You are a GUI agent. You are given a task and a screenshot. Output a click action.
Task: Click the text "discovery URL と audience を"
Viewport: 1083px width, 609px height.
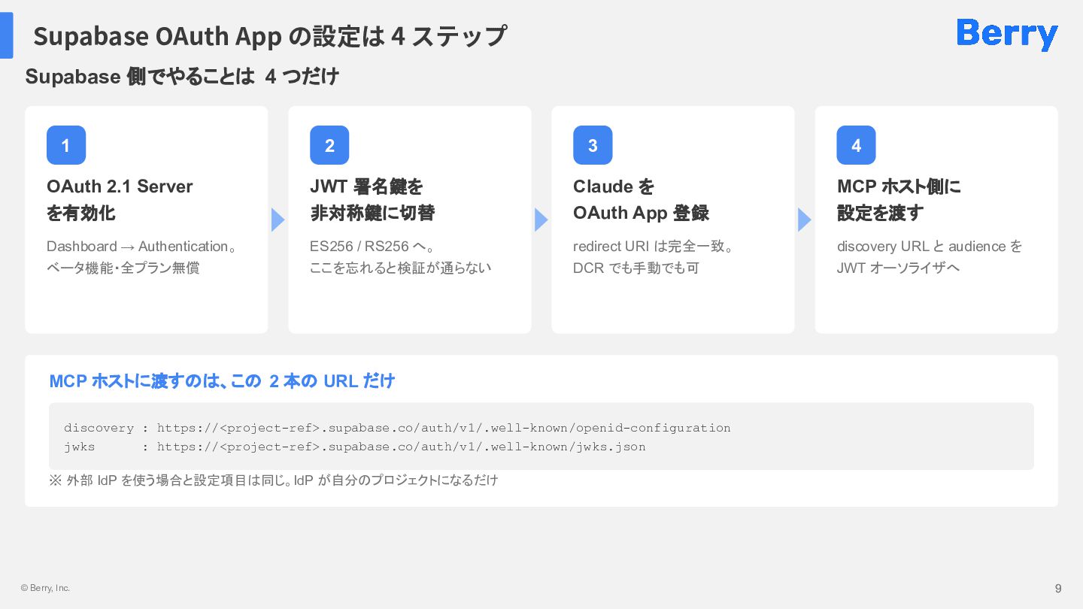click(x=930, y=246)
